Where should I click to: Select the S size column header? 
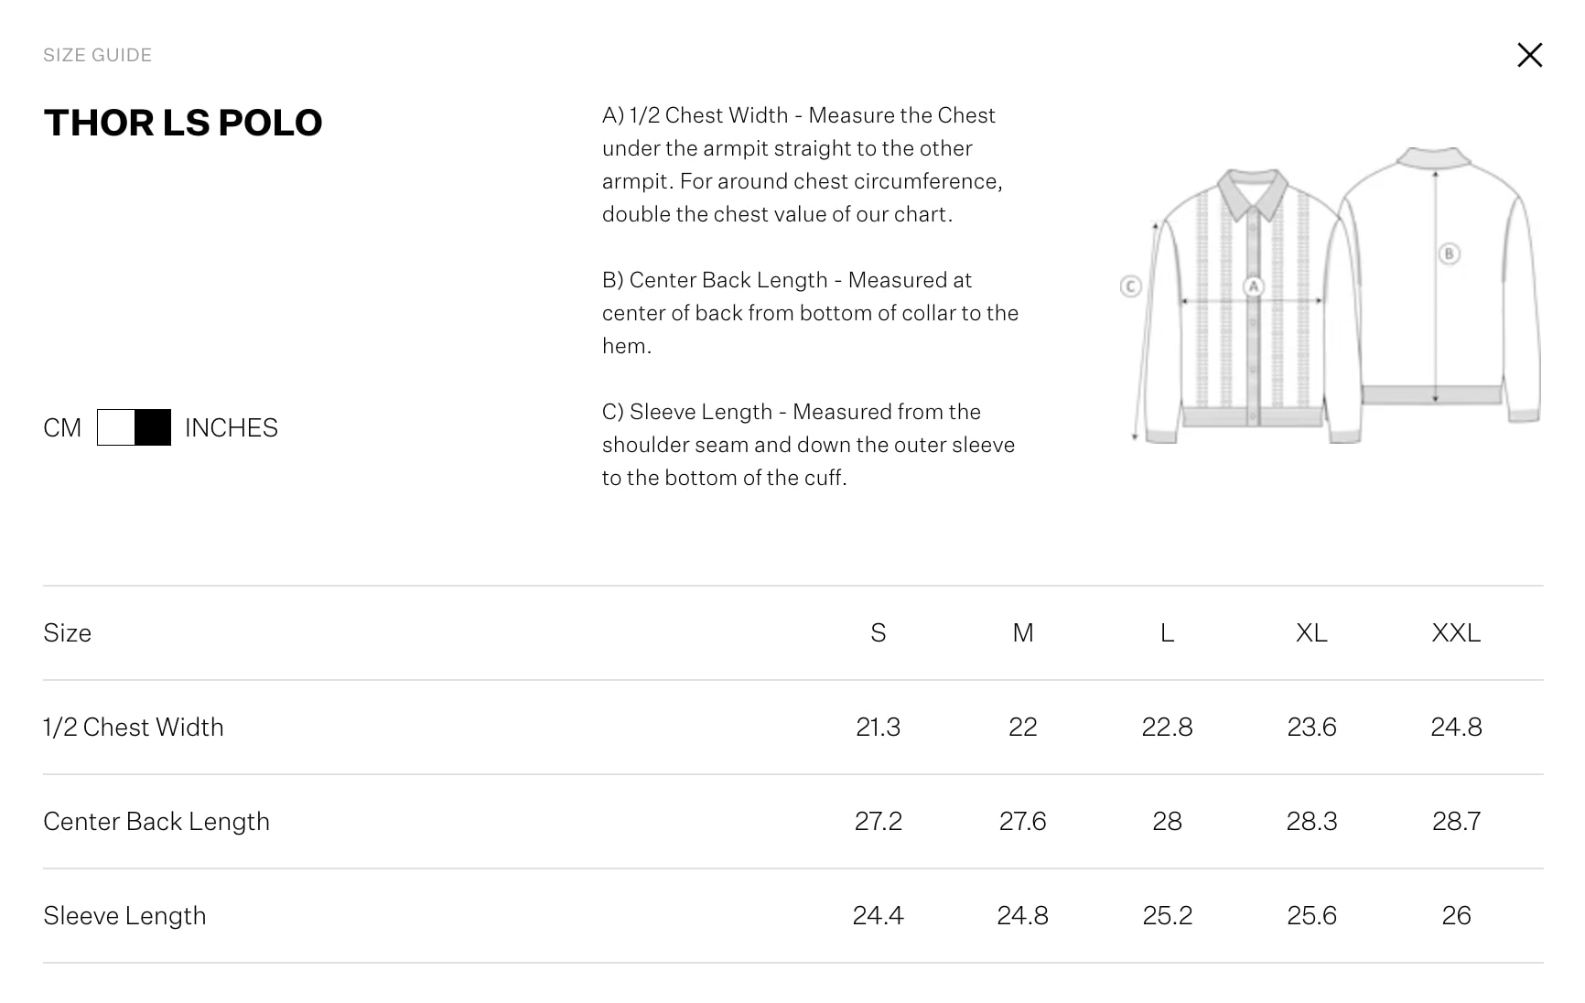[878, 632]
